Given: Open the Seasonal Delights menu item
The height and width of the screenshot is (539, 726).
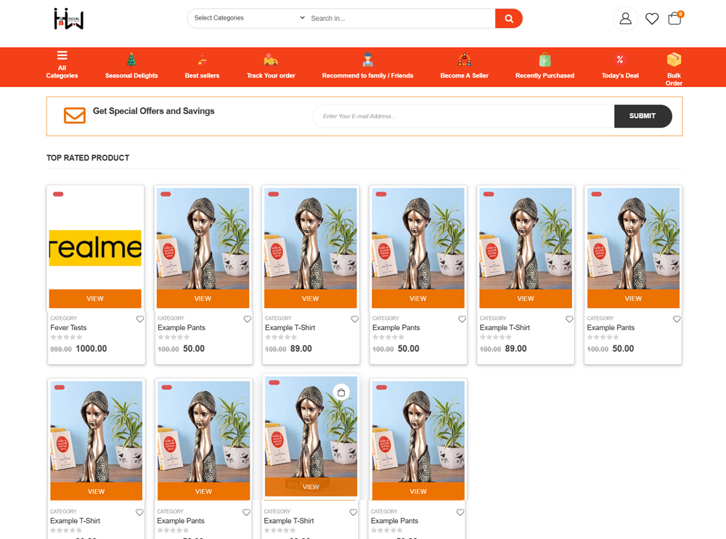Looking at the screenshot, I should [x=131, y=67].
